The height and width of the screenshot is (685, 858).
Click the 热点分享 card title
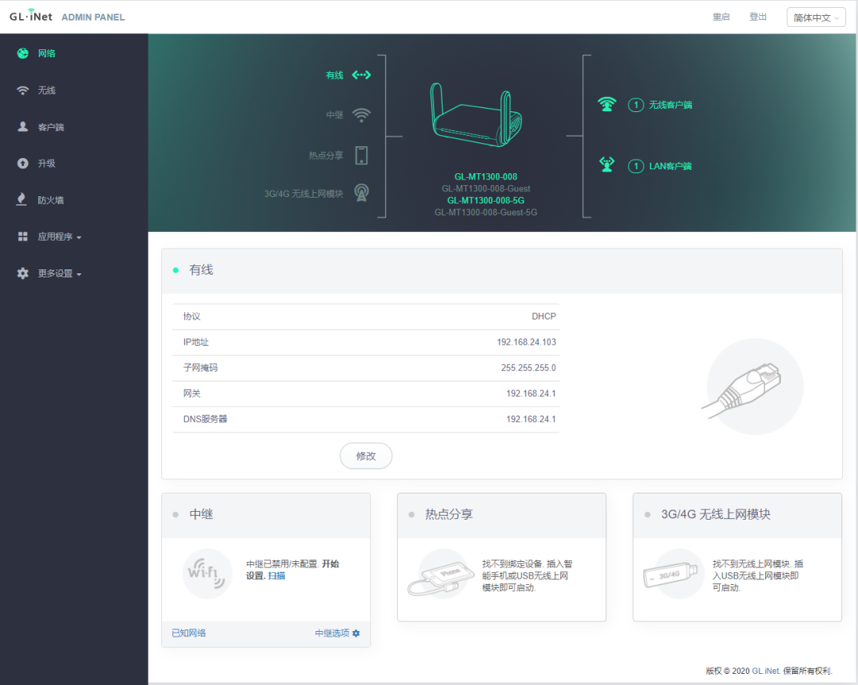449,514
